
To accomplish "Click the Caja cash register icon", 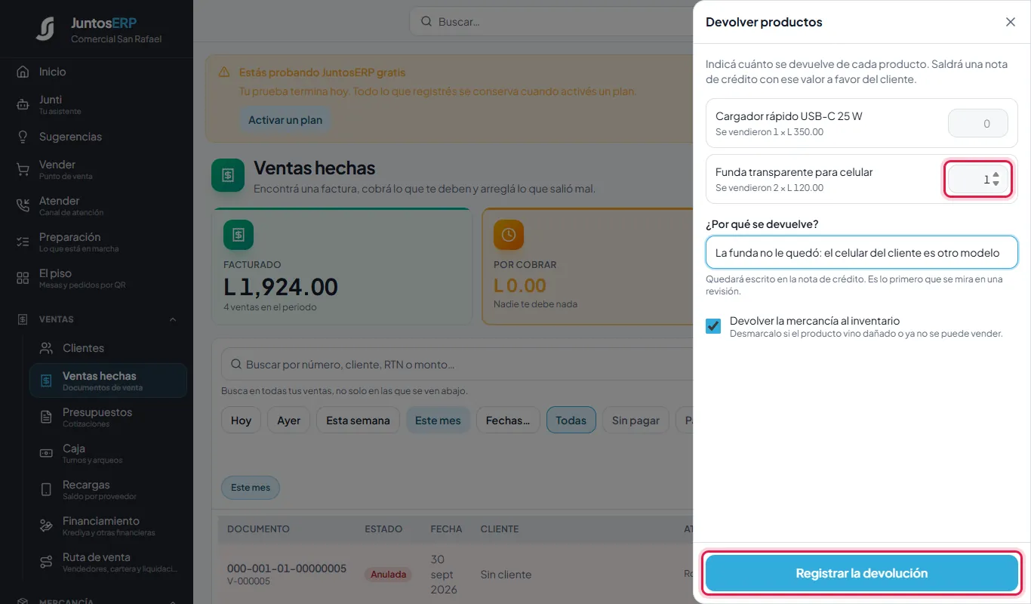I will tap(46, 454).
